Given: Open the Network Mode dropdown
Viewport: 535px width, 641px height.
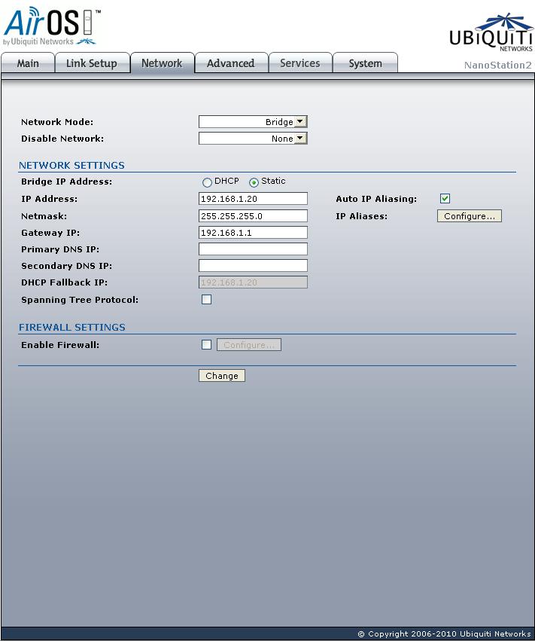Looking at the screenshot, I should point(253,122).
